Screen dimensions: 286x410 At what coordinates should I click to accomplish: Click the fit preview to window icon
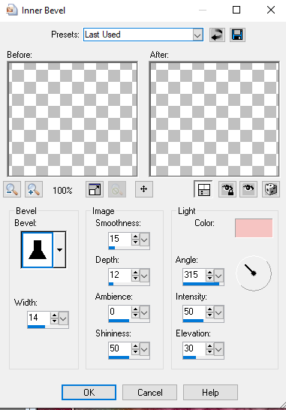[95, 189]
